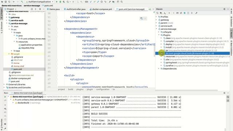Click Save All icon in top toolbar
The height and width of the screenshot is (131, 233).
pos(6,2)
